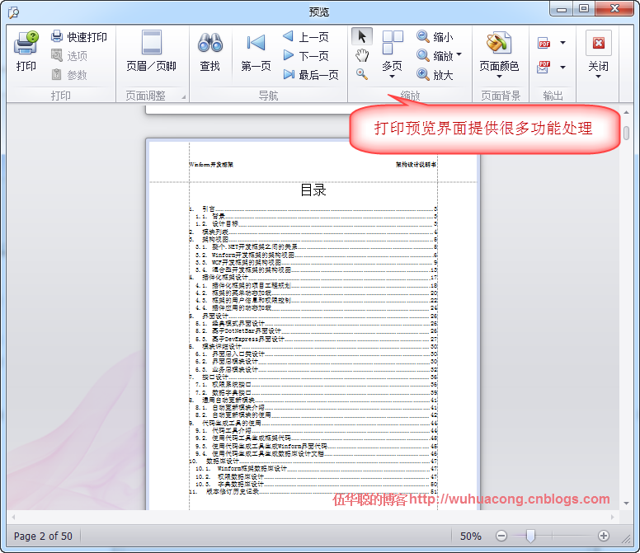Maximize the preview window
Screen dimensions: 640x553
pyautogui.click(x=584, y=8)
